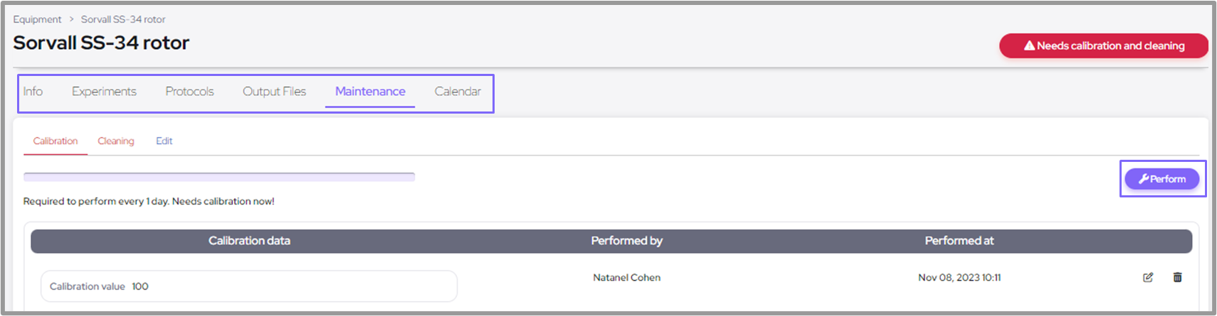
Task: Click the 'Performed at' column header
Action: (959, 241)
